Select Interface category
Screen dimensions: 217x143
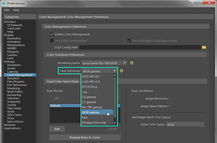10,22
